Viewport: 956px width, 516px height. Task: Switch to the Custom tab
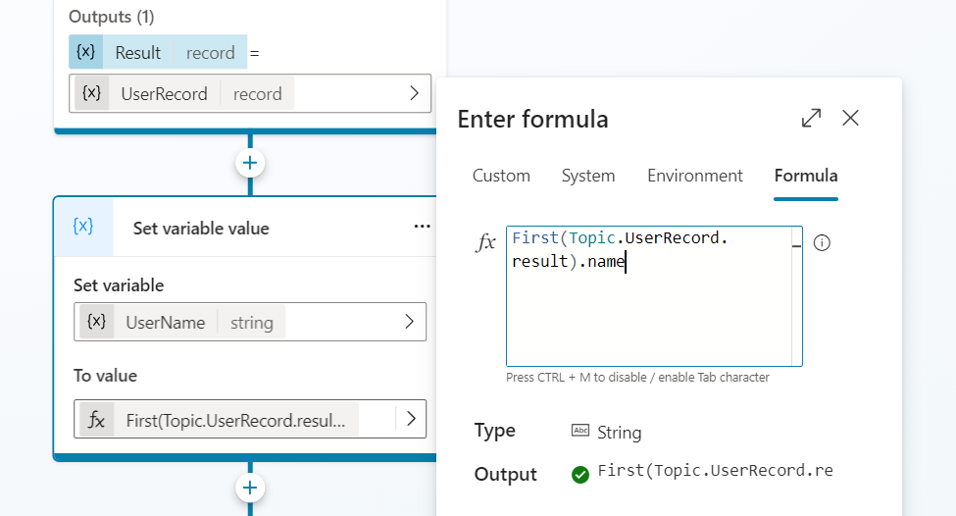(x=501, y=177)
